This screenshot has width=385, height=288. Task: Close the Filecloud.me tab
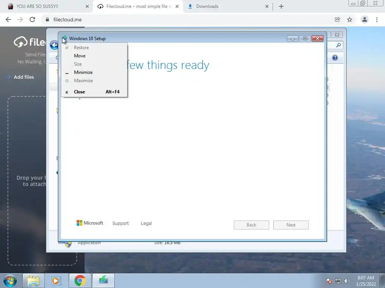(x=177, y=6)
